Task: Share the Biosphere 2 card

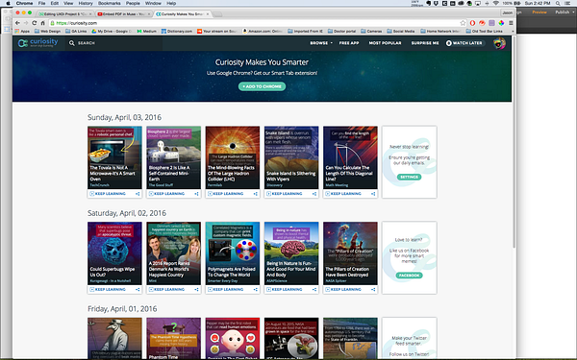Action: (196, 194)
